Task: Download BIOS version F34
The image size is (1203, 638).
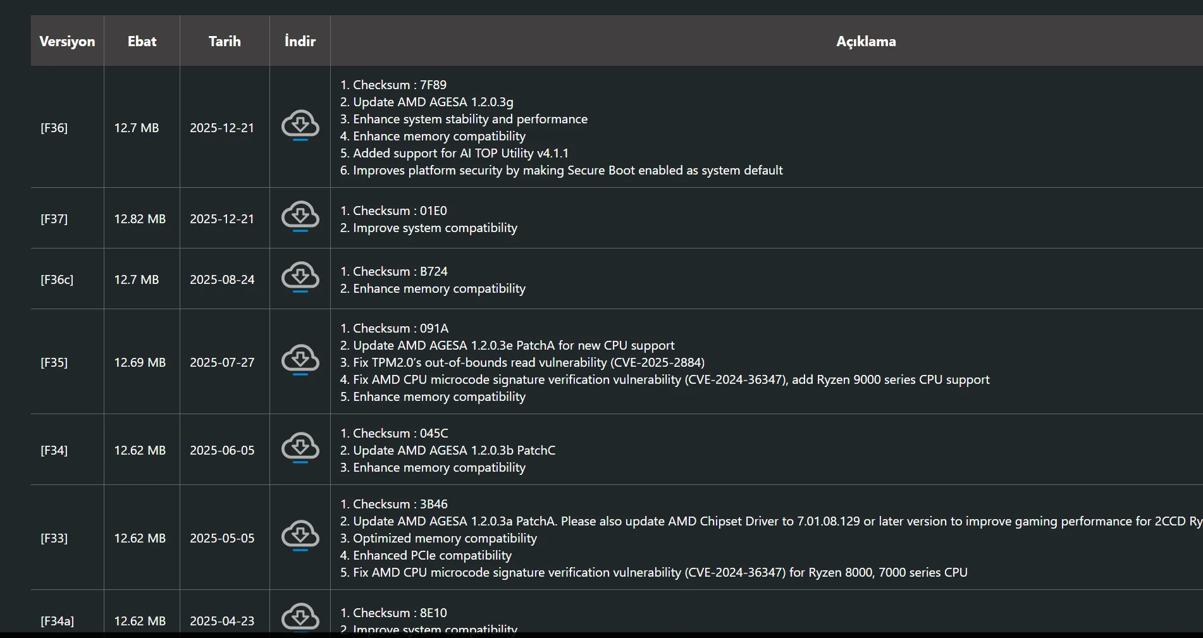Action: 300,448
